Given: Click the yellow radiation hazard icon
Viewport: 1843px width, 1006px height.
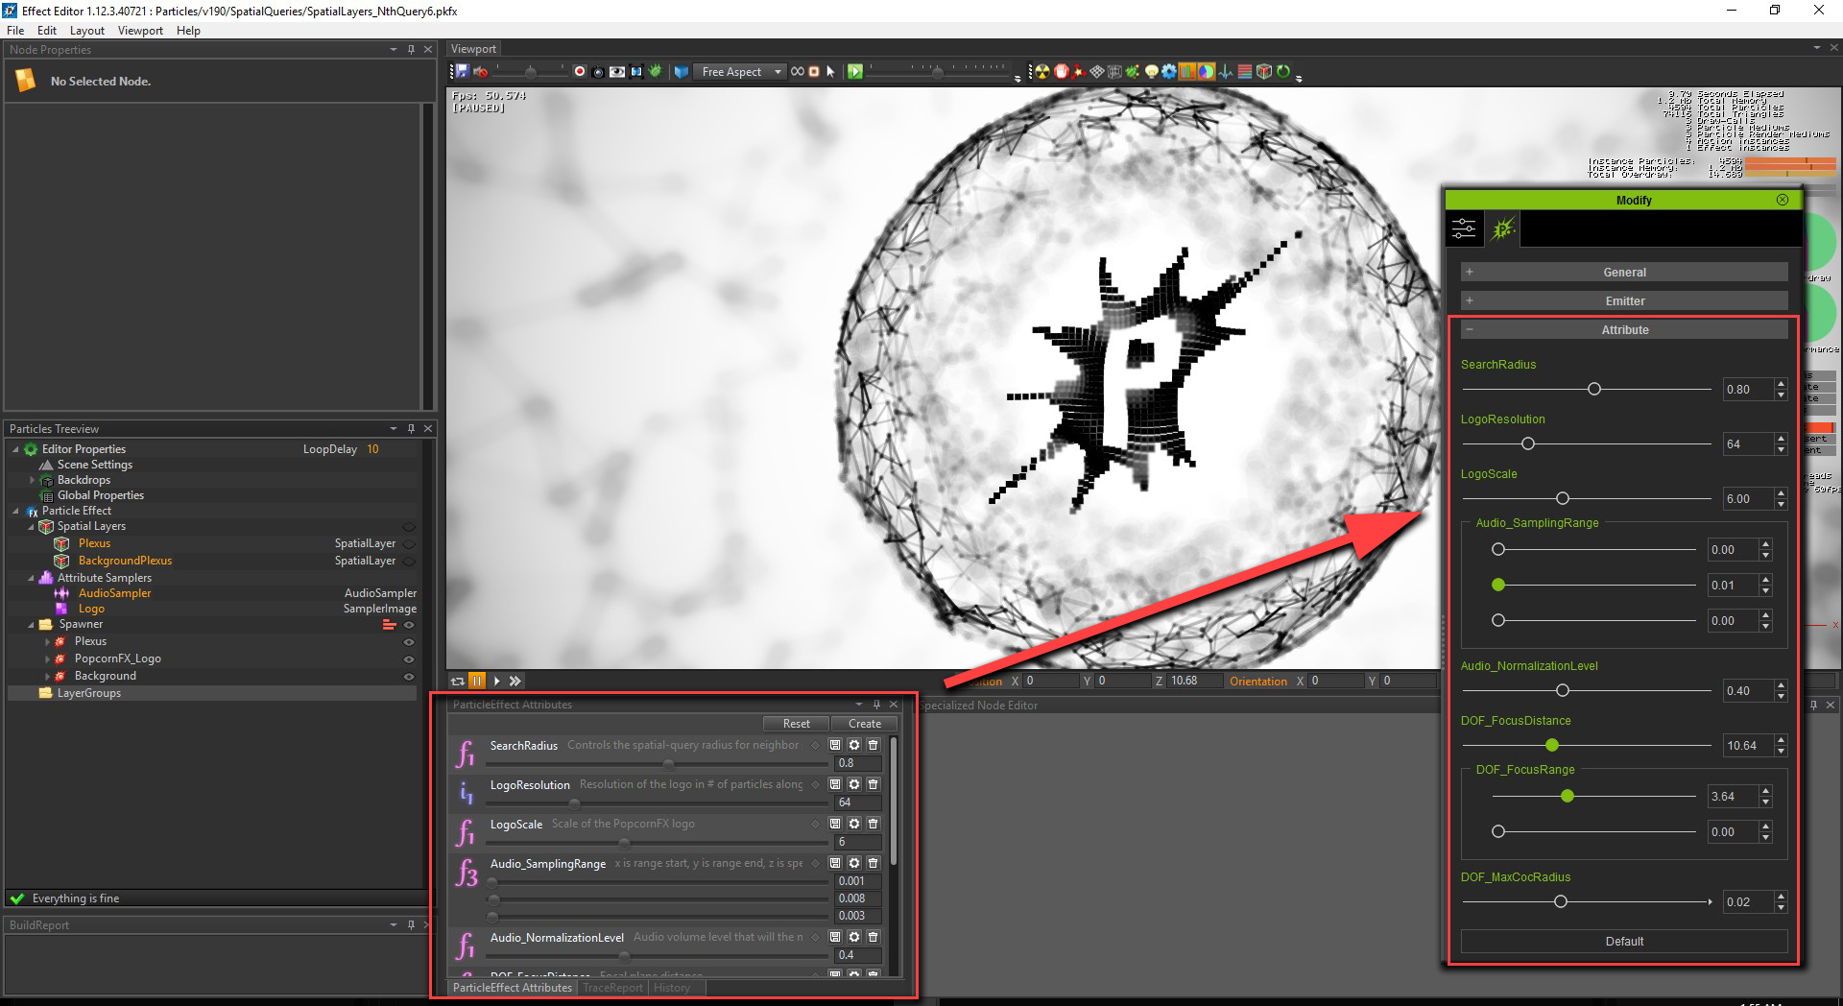Looking at the screenshot, I should [x=1041, y=72].
